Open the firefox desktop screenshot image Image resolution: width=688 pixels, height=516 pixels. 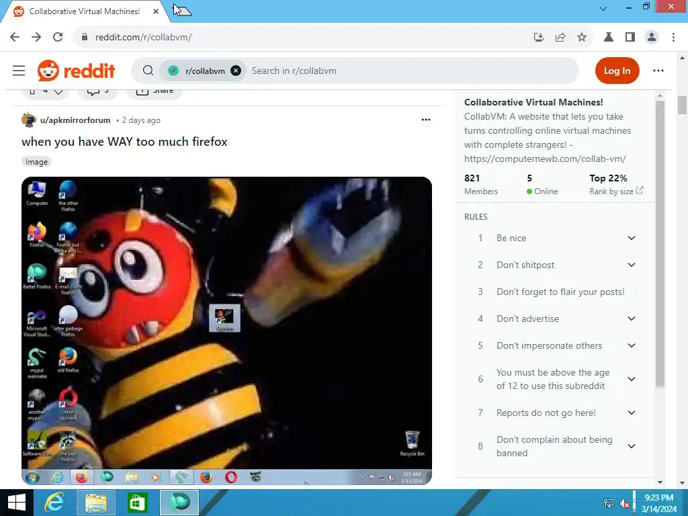(226, 331)
